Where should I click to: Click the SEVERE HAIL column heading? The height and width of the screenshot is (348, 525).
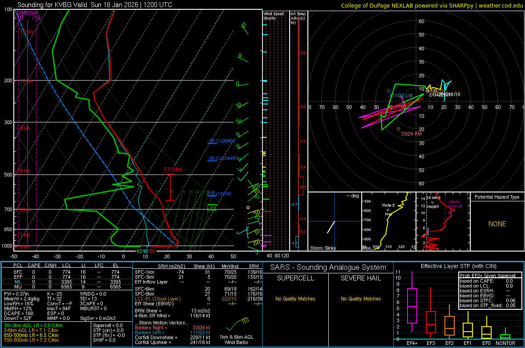coord(360,278)
